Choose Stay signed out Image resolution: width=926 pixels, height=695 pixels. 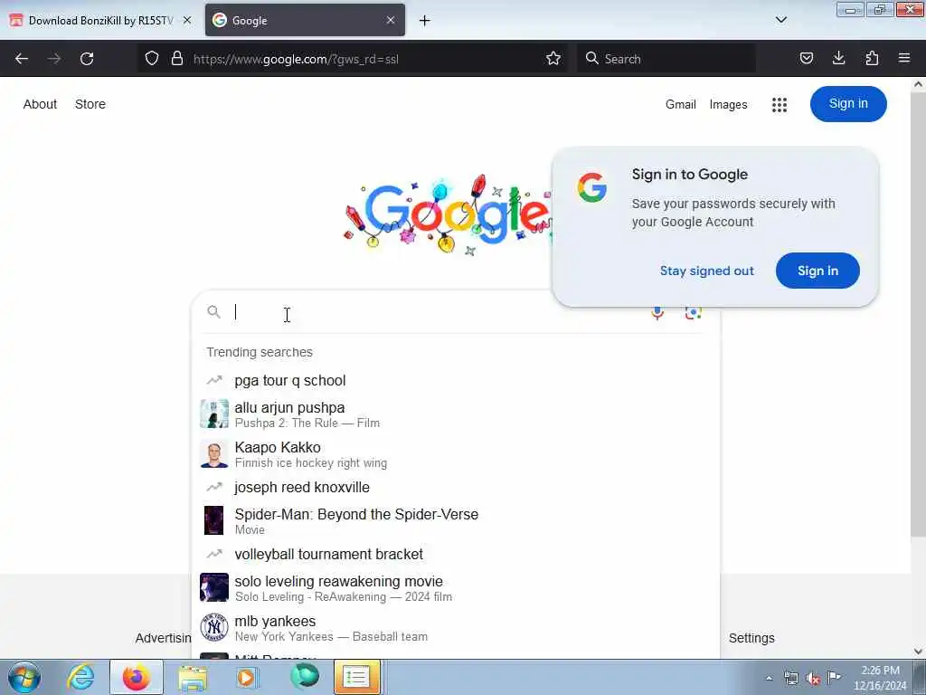pyautogui.click(x=707, y=271)
